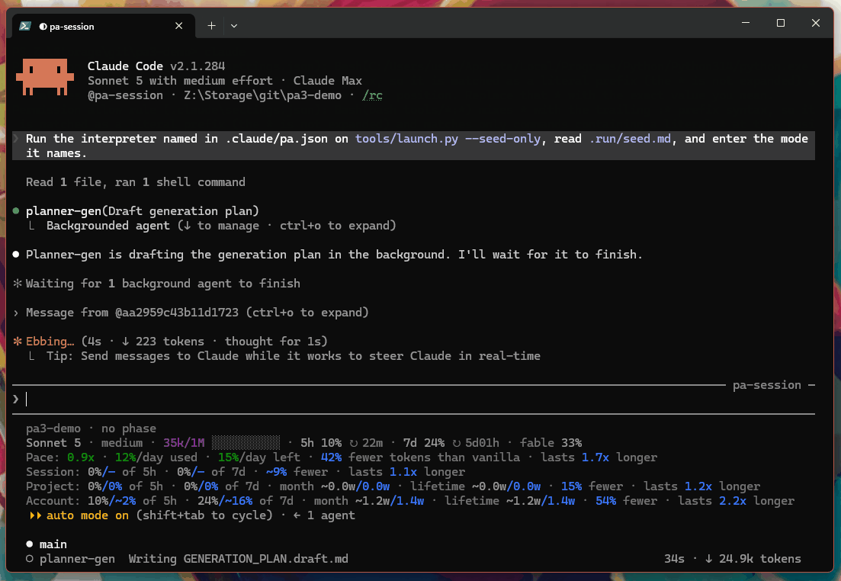Close the terminal window

click(x=815, y=23)
